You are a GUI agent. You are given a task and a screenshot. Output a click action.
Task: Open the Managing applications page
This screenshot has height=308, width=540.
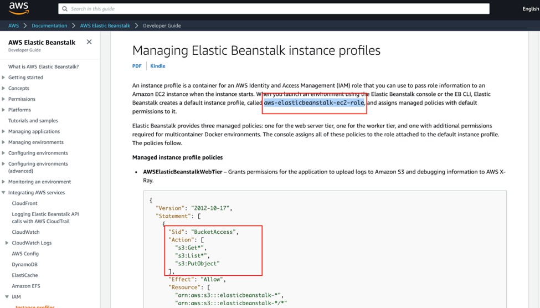34,131
